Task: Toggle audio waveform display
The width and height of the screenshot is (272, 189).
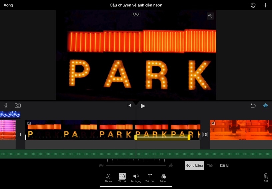Action: coord(265,105)
